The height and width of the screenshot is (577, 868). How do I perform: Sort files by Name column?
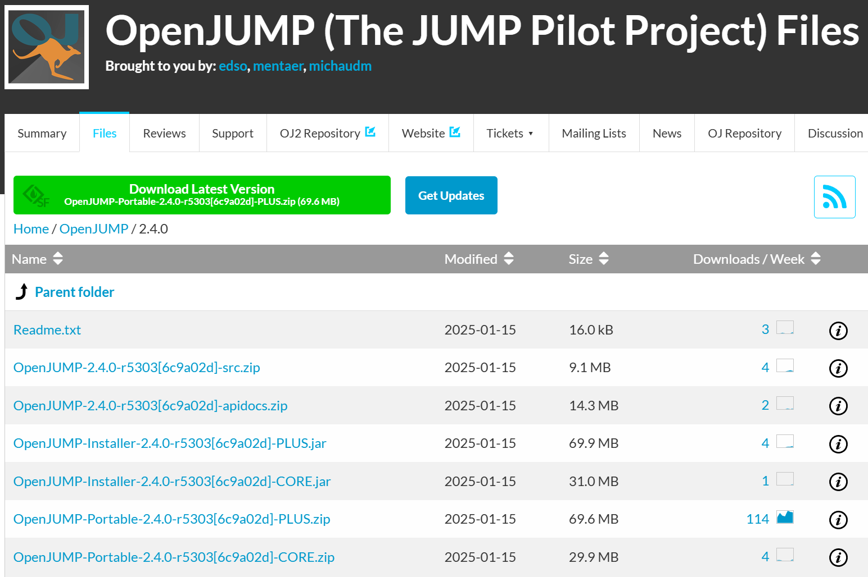pos(58,259)
